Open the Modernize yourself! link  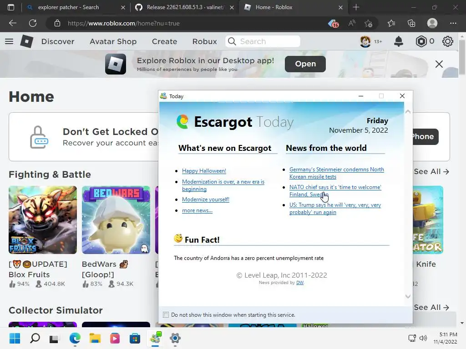pos(205,199)
